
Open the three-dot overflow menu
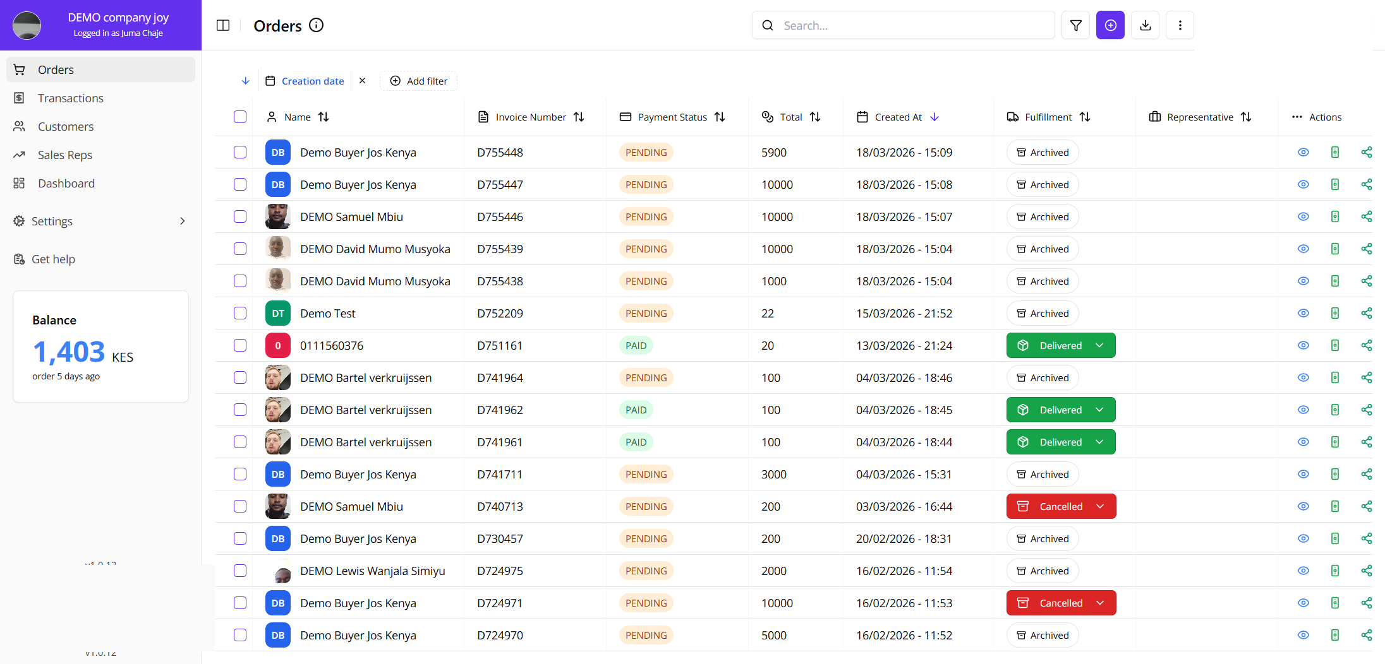[1180, 25]
